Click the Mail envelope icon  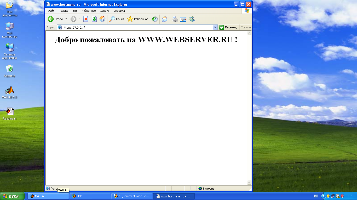(164, 19)
